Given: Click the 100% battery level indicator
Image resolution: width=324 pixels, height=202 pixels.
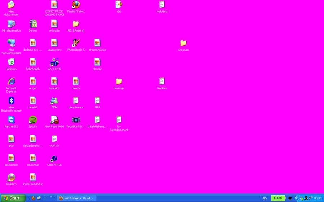Looking at the screenshot, I should (x=278, y=198).
